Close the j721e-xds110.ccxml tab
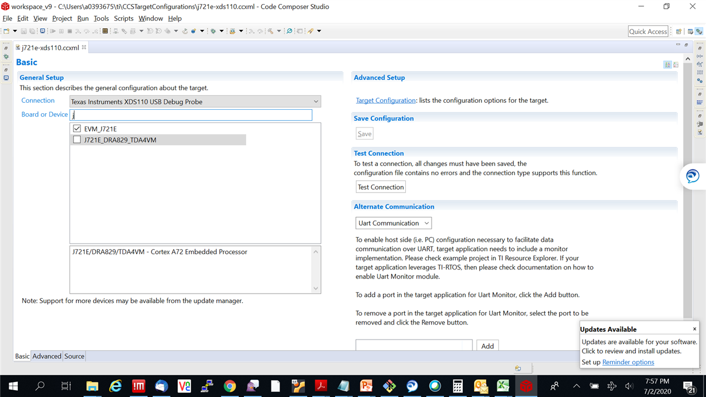 click(x=84, y=47)
